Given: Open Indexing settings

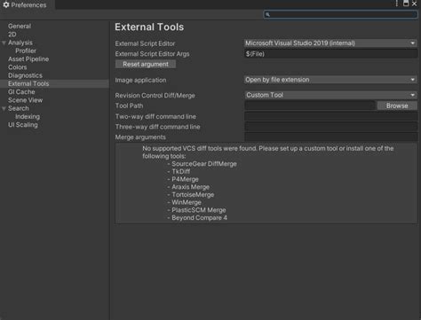Looking at the screenshot, I should (28, 117).
